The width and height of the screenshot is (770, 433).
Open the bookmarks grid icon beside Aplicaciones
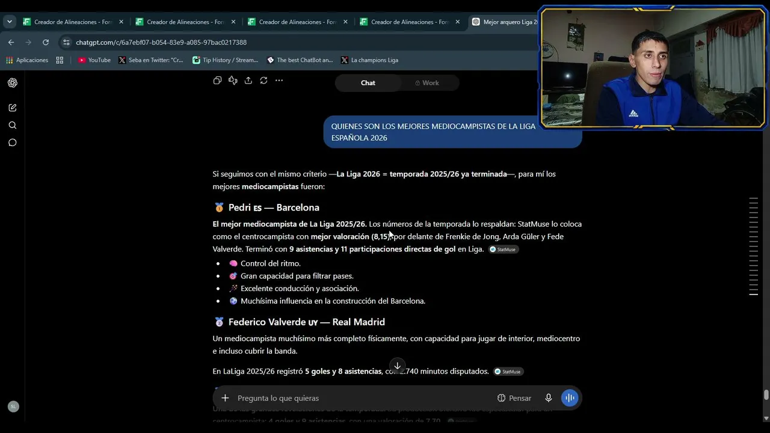(x=60, y=60)
